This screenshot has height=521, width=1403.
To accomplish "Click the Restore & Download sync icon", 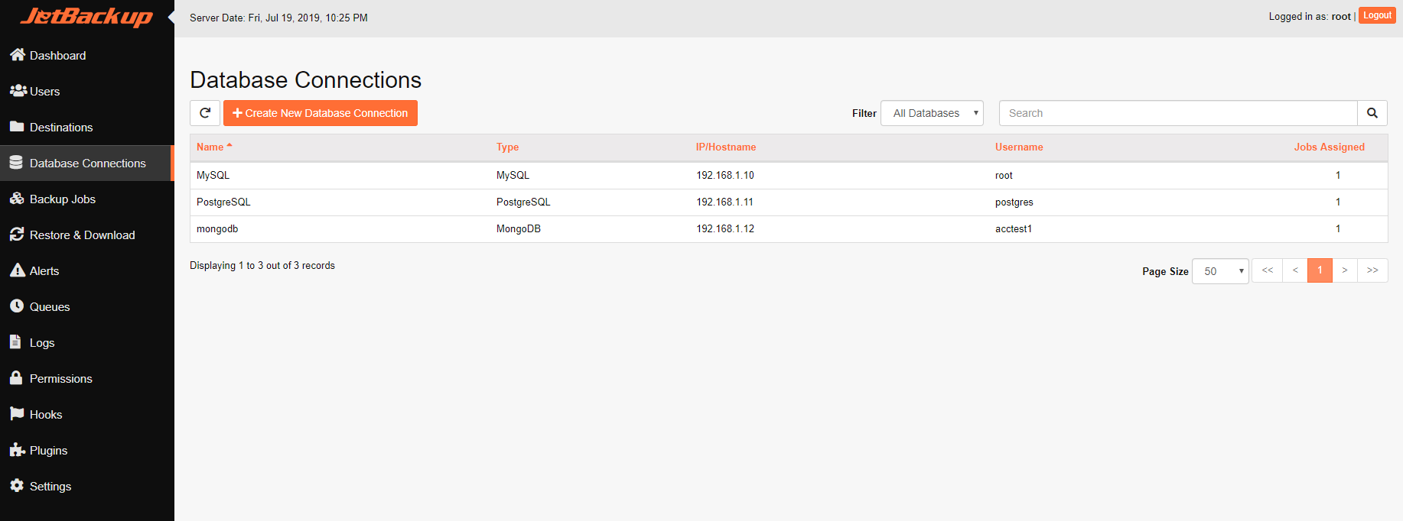I will point(17,235).
